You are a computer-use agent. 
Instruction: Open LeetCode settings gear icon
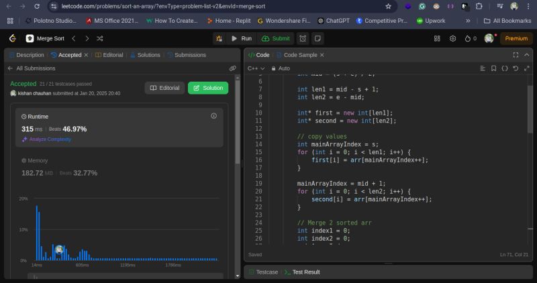[x=452, y=39]
